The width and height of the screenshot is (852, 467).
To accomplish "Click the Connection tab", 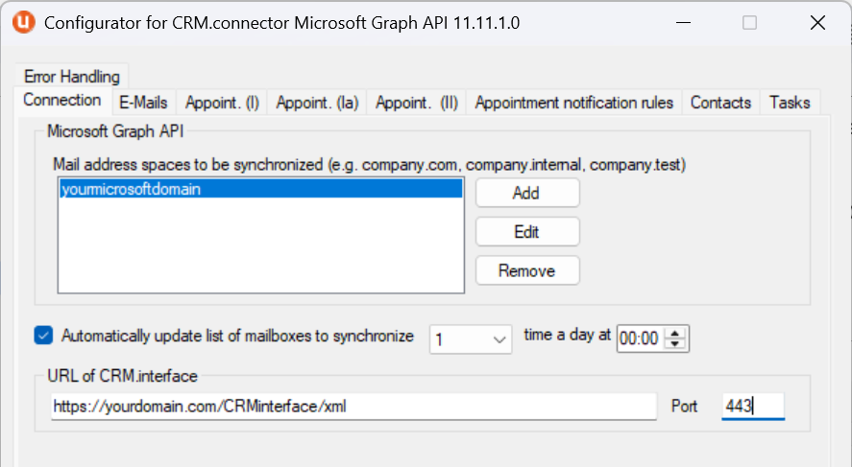I will tap(62, 101).
